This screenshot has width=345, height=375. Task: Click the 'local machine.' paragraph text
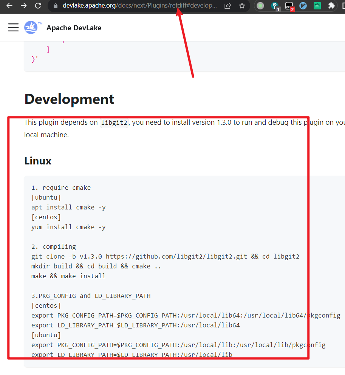coord(46,135)
